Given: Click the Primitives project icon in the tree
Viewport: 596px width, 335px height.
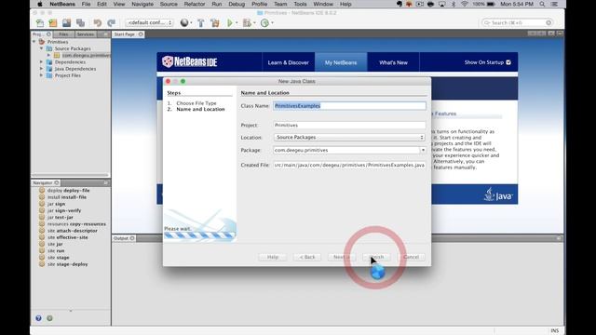Looking at the screenshot, I should [x=42, y=42].
